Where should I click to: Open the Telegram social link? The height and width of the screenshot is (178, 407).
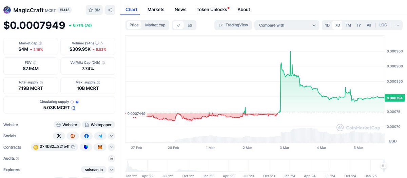click(x=100, y=136)
